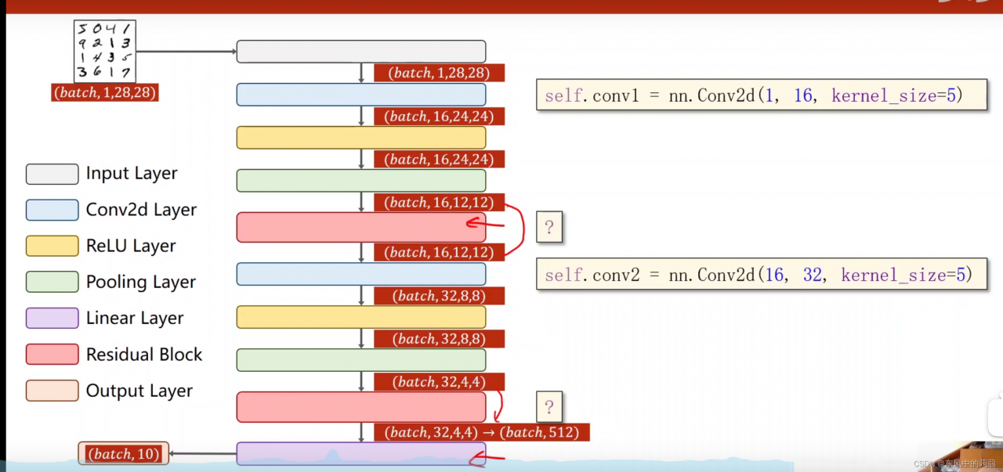Screen dimensions: 1003x472
Task: Click the question mark box above self.conv2 code
Action: [549, 227]
